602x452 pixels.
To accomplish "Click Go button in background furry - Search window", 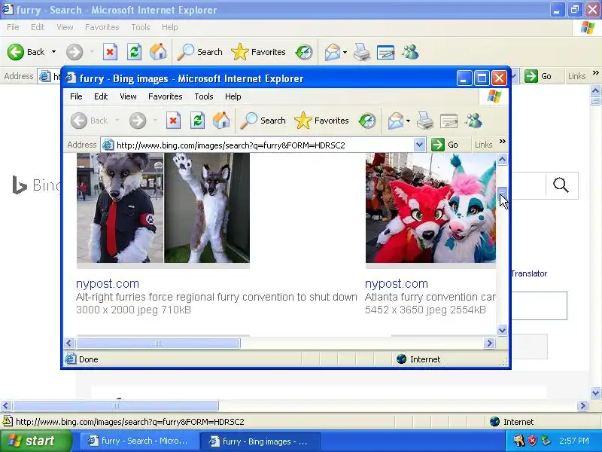I will (x=538, y=76).
